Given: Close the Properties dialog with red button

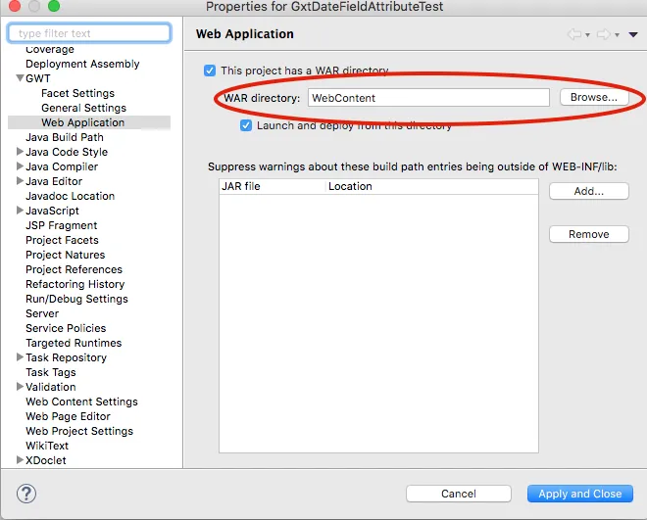Looking at the screenshot, I should pyautogui.click(x=15, y=6).
